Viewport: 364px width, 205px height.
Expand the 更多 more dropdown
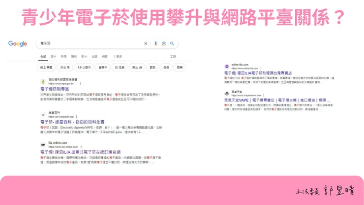[118, 57]
